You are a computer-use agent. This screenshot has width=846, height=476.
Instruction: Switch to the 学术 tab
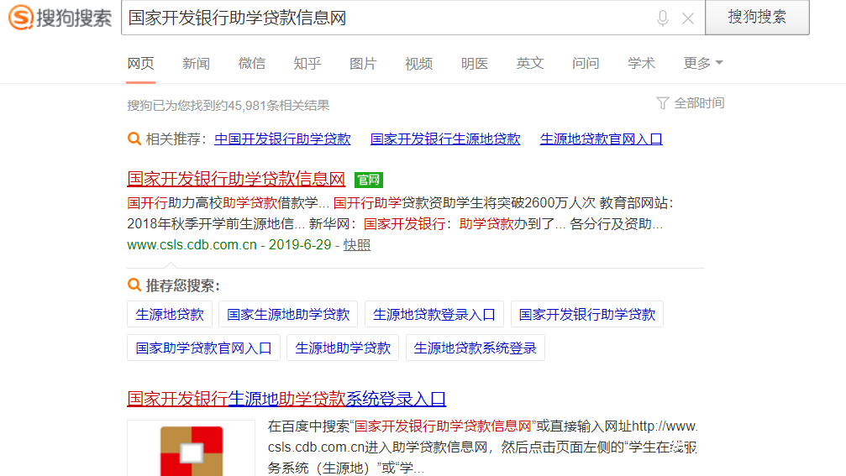pyautogui.click(x=641, y=64)
